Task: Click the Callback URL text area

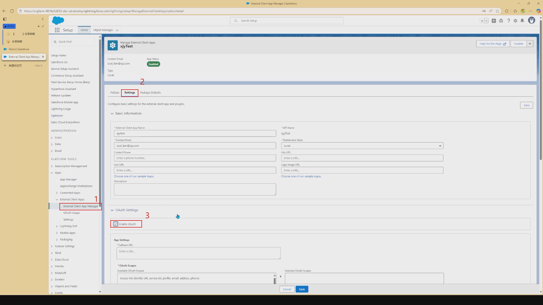Action: click(x=198, y=253)
